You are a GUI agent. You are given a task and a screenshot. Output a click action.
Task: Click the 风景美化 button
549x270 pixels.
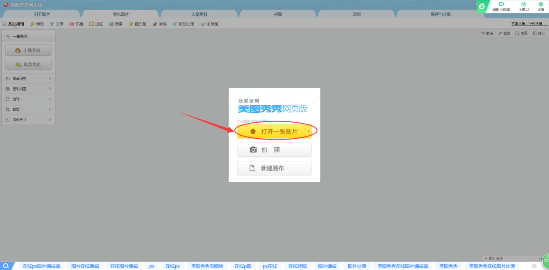[x=28, y=64]
